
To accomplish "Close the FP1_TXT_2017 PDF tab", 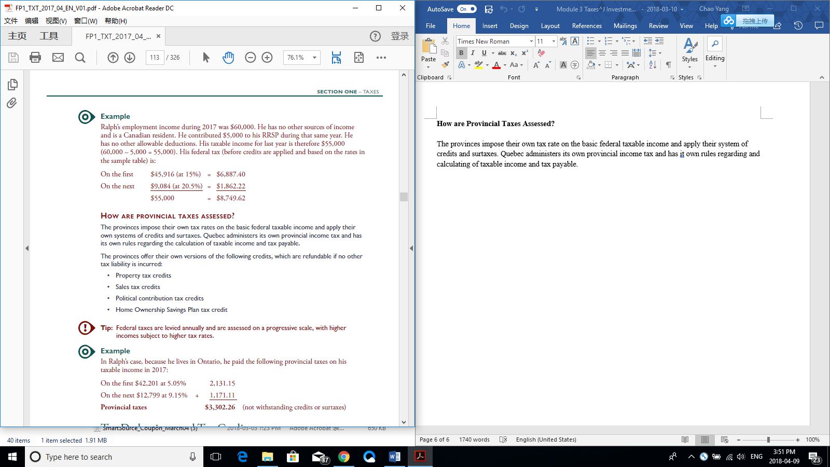I will tap(158, 36).
